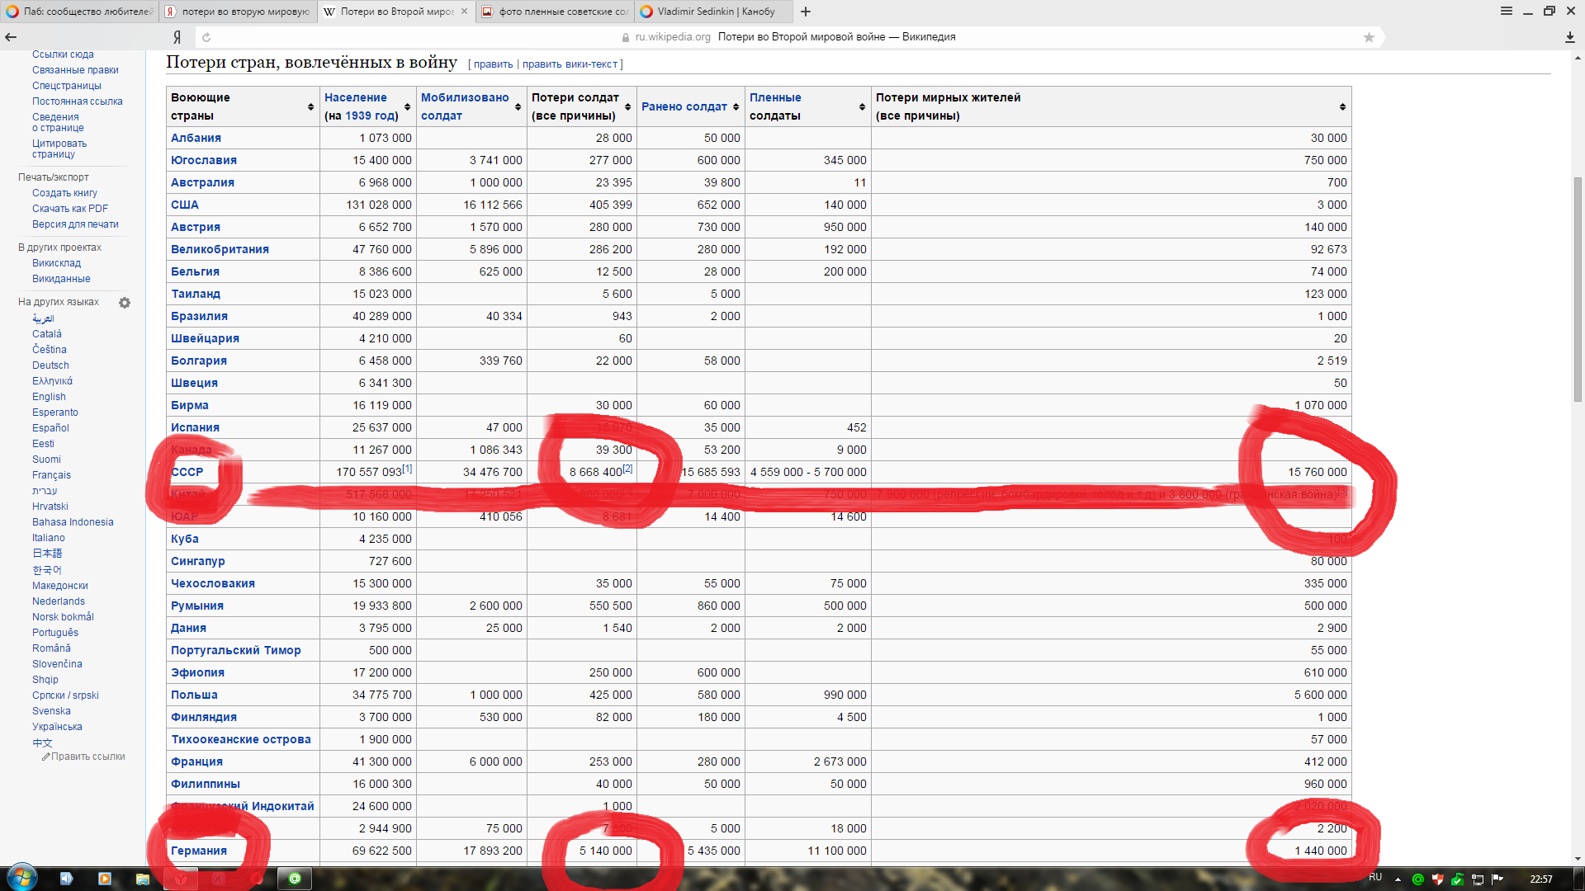Click the RU language indicator in the tray
The image size is (1585, 891).
(1375, 878)
